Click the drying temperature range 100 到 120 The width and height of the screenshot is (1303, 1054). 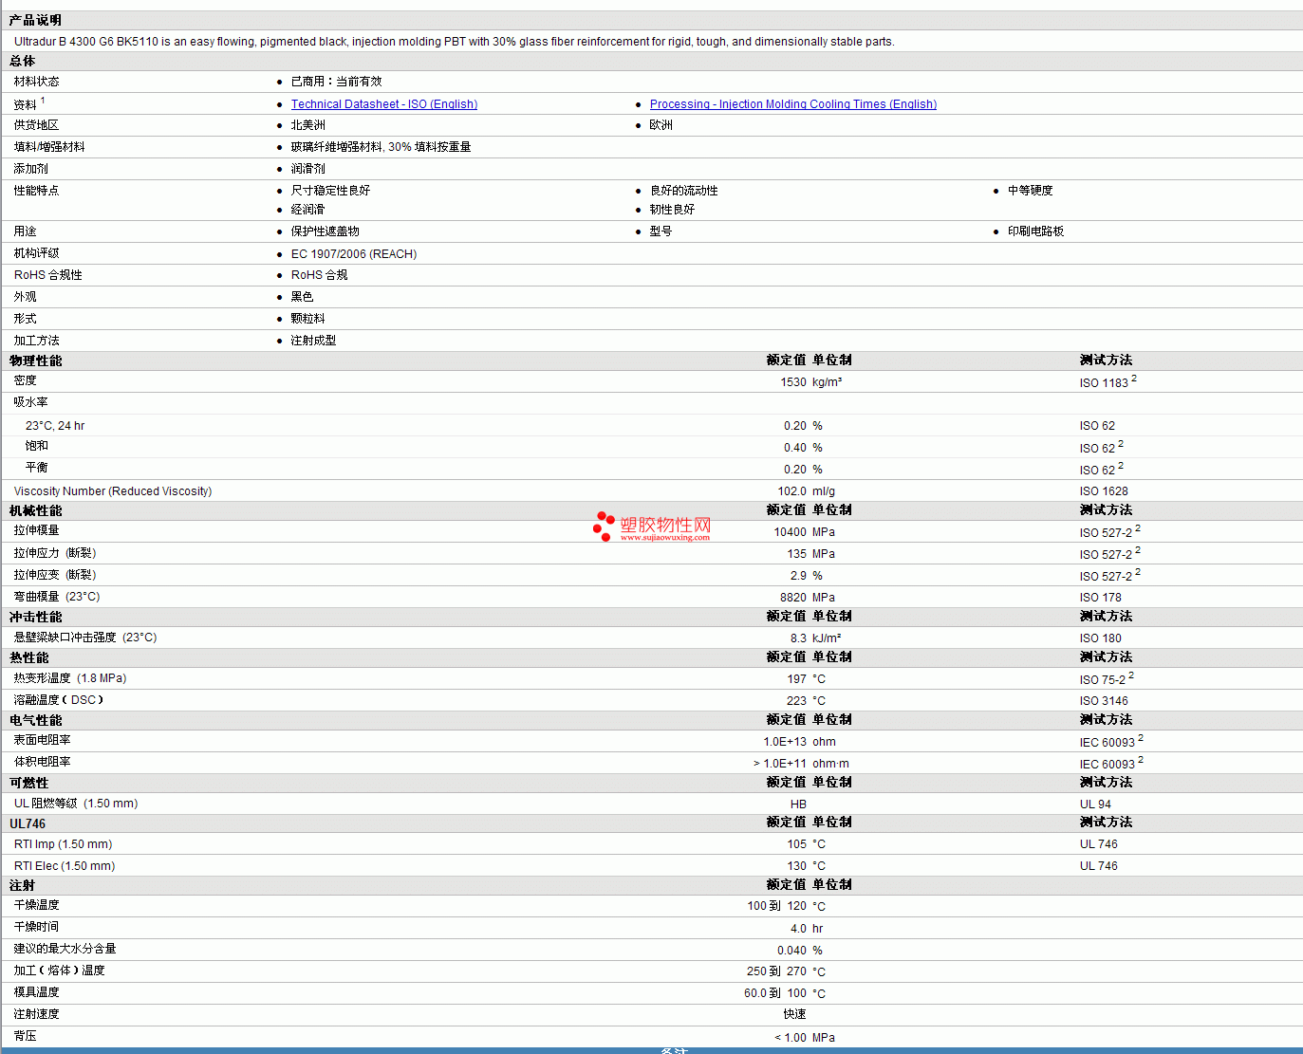(x=776, y=906)
